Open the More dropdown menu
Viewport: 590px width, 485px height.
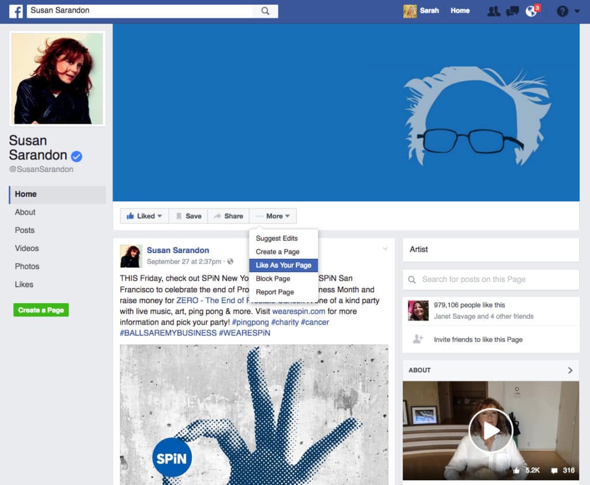[x=273, y=216]
